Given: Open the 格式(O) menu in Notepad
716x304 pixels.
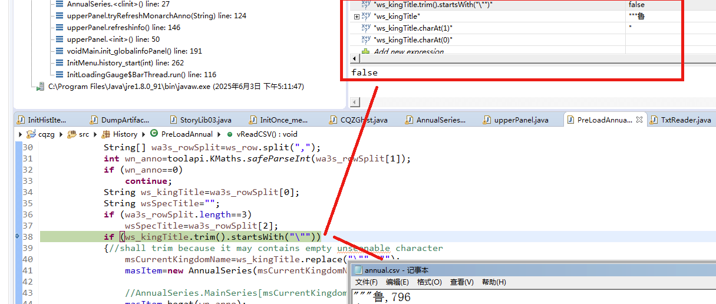Looking at the screenshot, I should 429,282.
